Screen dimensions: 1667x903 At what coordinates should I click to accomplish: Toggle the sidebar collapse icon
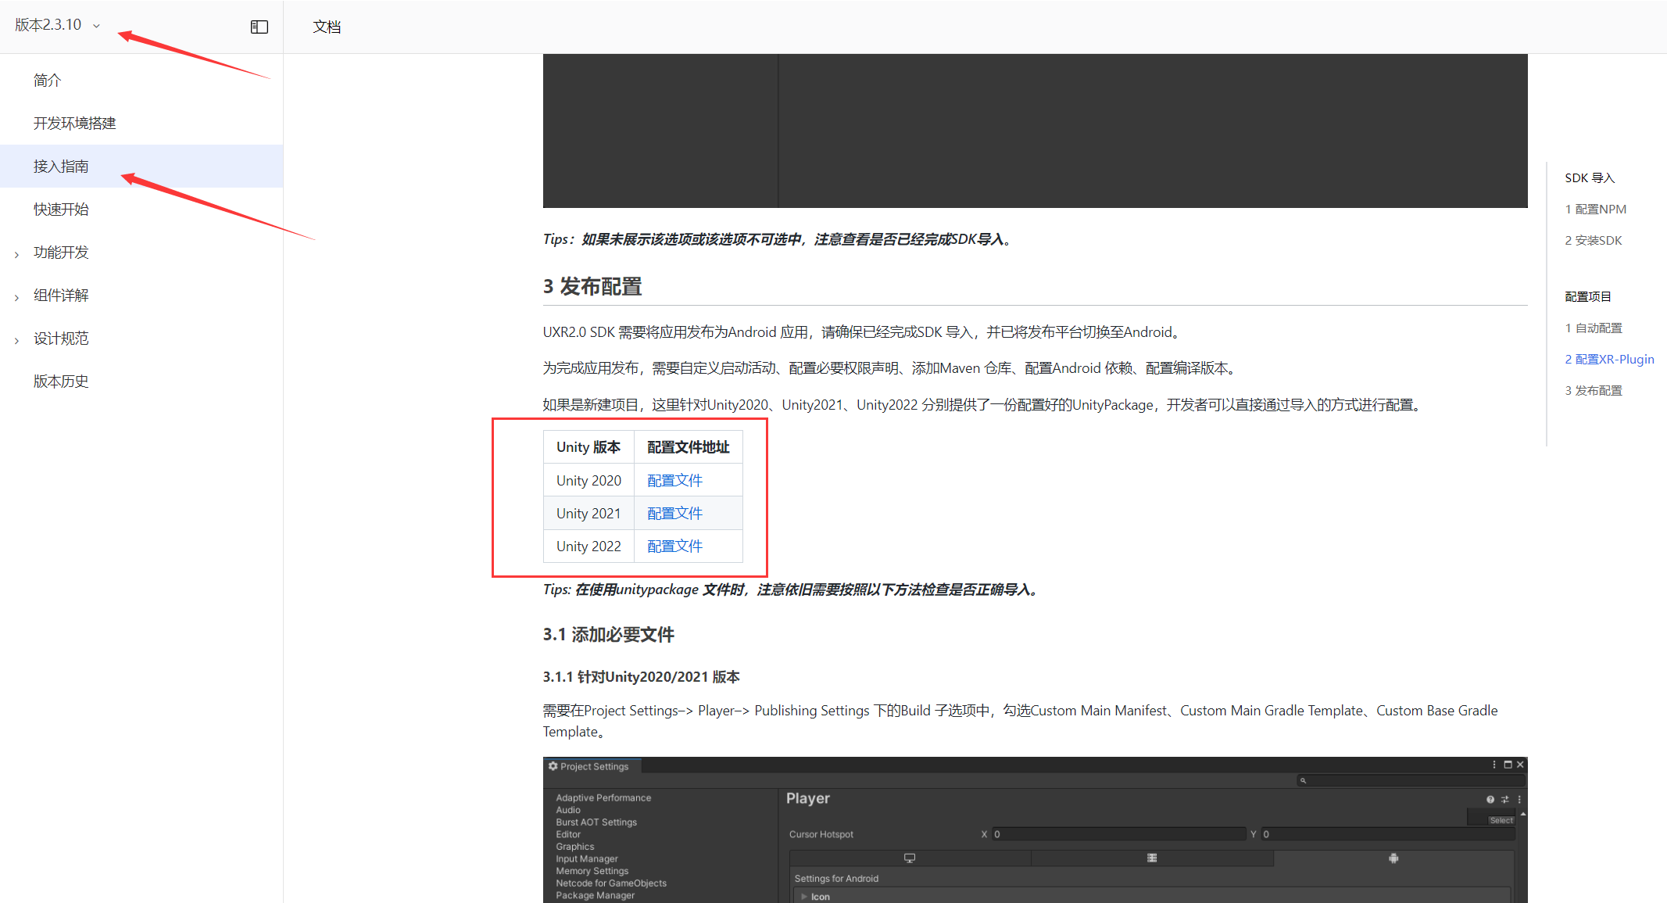click(x=259, y=27)
